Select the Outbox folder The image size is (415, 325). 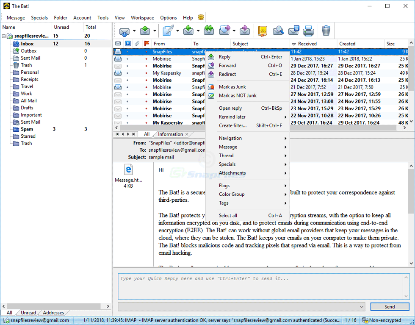coord(29,51)
